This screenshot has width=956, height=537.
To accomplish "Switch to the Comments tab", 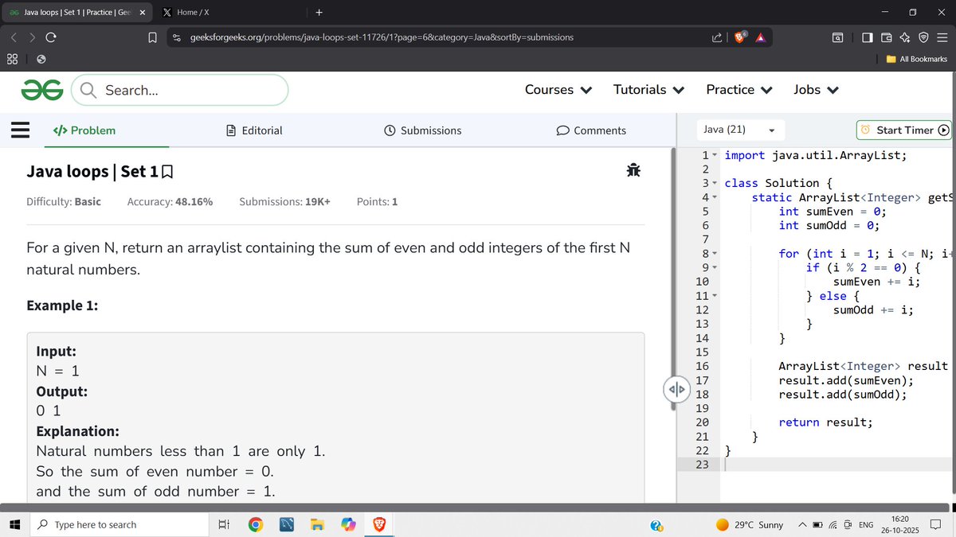I will (591, 130).
